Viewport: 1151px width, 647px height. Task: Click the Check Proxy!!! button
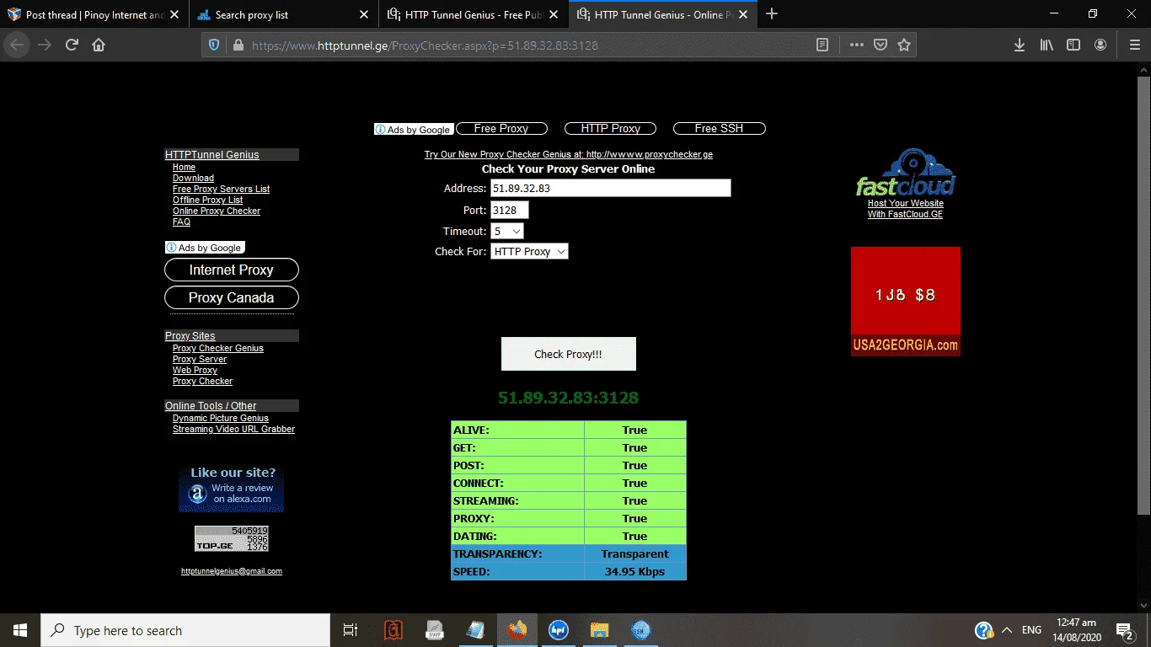[x=568, y=354]
